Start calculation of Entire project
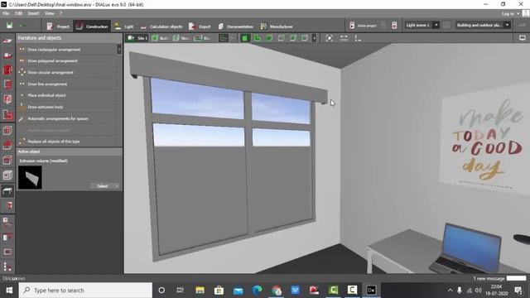530x298 pixels. [363, 26]
